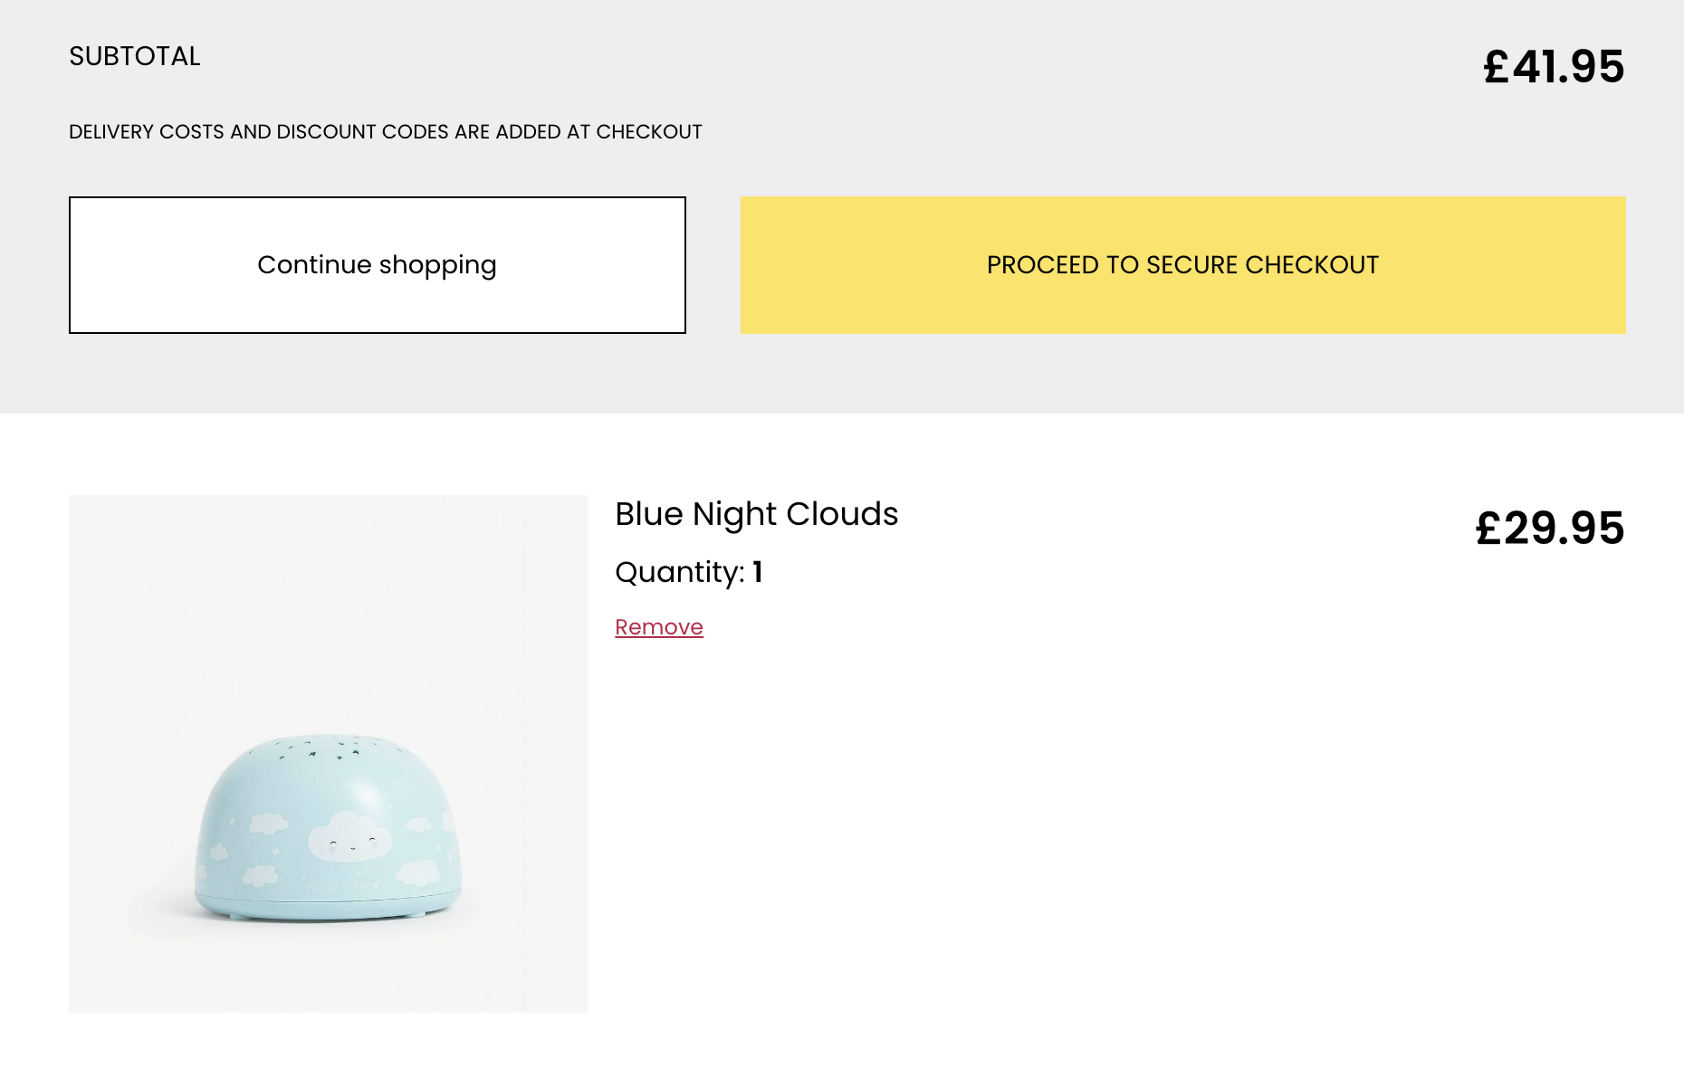The width and height of the screenshot is (1684, 1077).
Task: Proceed to secure checkout
Action: pyautogui.click(x=1182, y=265)
